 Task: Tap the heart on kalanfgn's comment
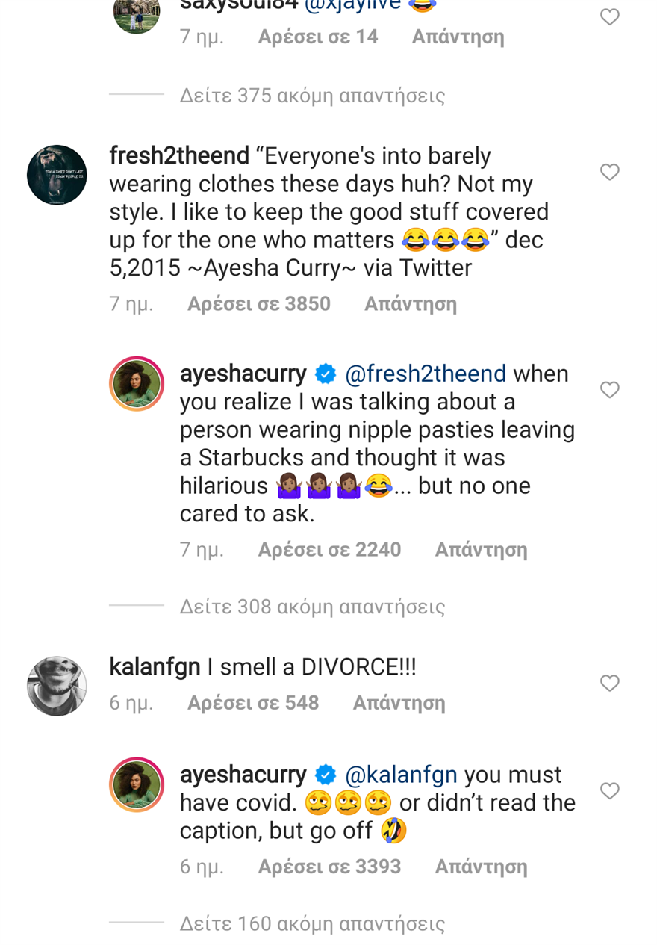point(610,683)
